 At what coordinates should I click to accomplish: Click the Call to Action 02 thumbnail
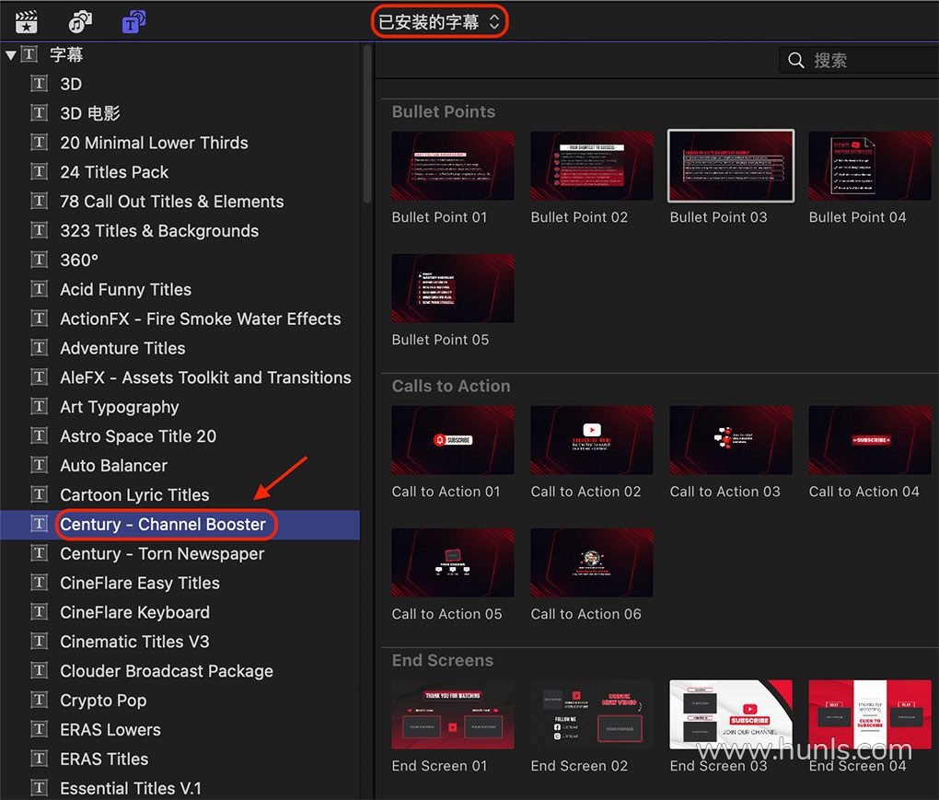592,440
